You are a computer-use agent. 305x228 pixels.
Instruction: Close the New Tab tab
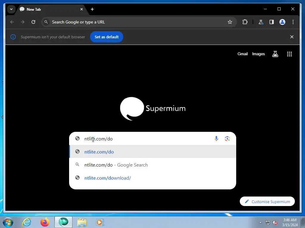pyautogui.click(x=82, y=9)
